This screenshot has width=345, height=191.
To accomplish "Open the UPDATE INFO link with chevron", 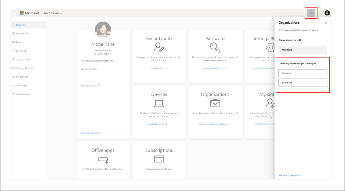I will [x=158, y=68].
